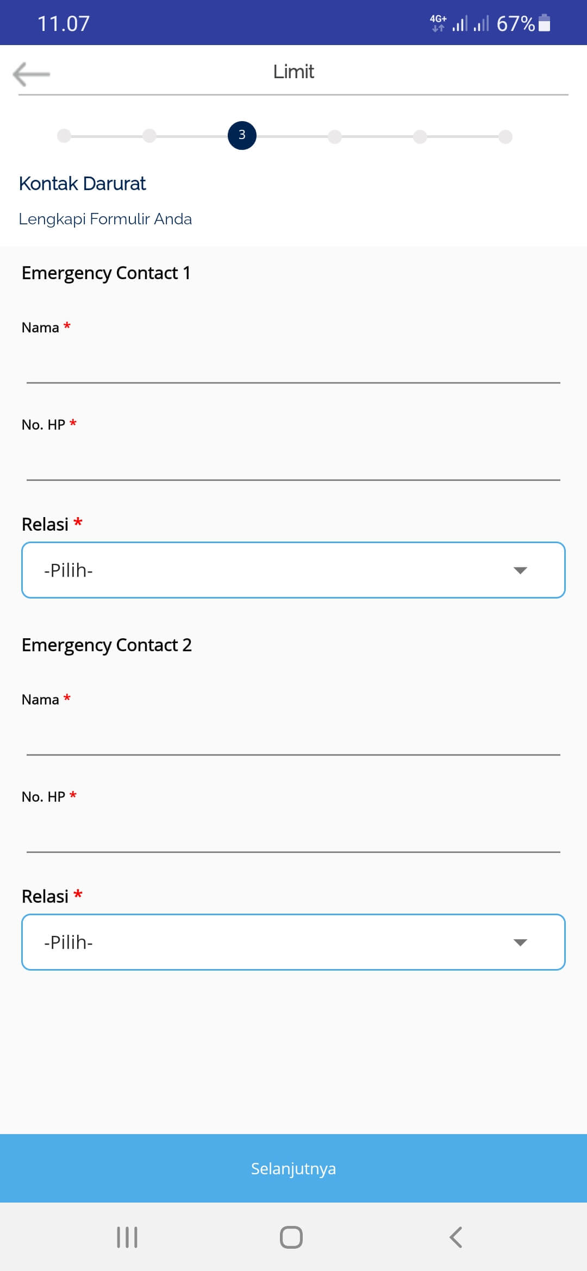This screenshot has height=1271, width=587.
Task: Click the dropdown arrow in the second Relasi field
Action: pos(520,942)
